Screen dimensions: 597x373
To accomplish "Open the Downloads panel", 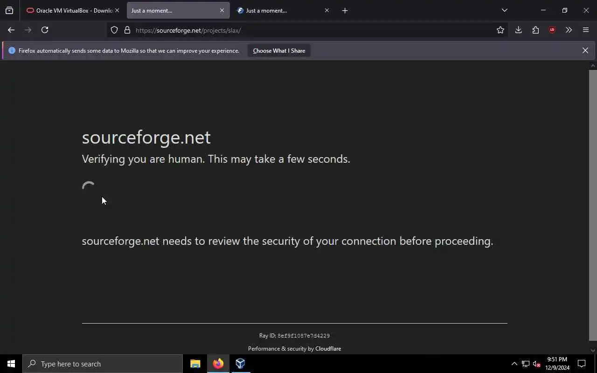I will pos(518,30).
